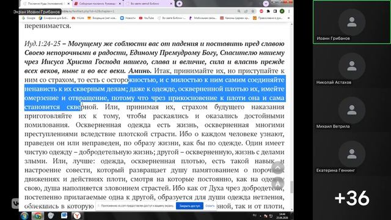
Task: Open the 'Симфония для Биб...' bookmark
Action: 54,18
